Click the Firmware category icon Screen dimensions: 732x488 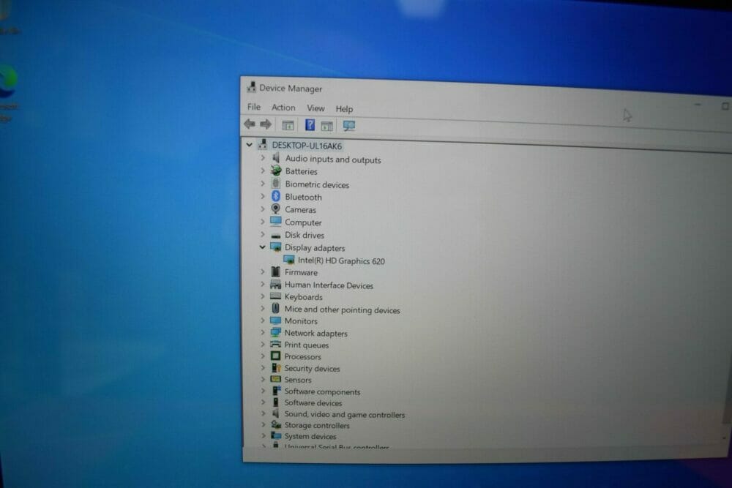276,271
